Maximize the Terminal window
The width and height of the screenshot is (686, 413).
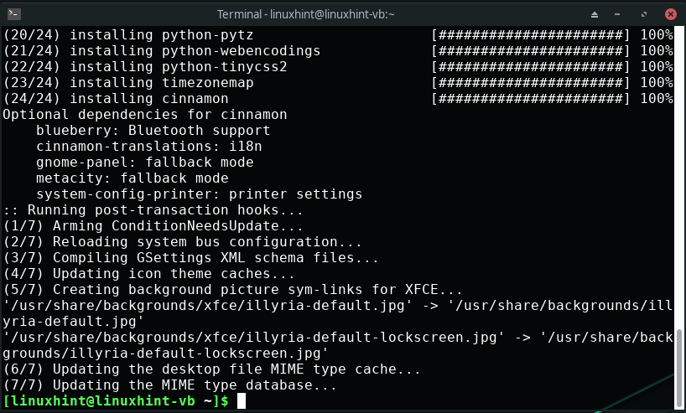tap(643, 14)
